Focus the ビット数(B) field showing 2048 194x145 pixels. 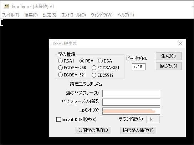click(x=139, y=67)
